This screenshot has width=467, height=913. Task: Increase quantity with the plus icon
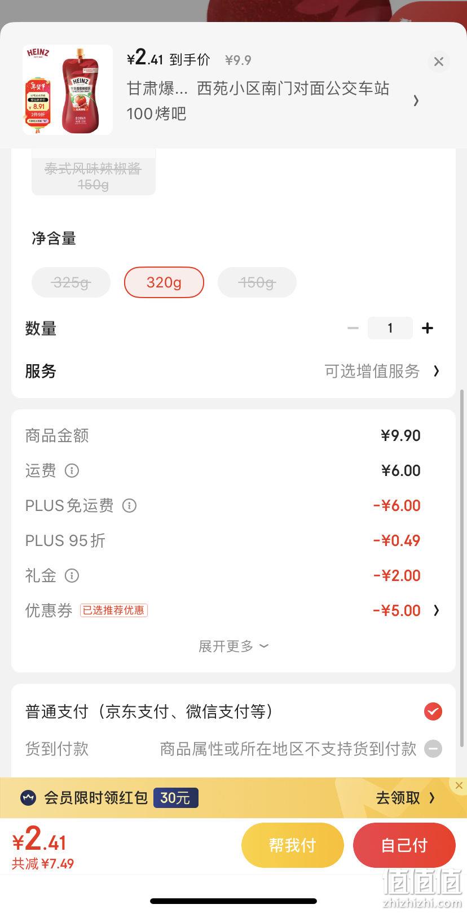(x=428, y=328)
